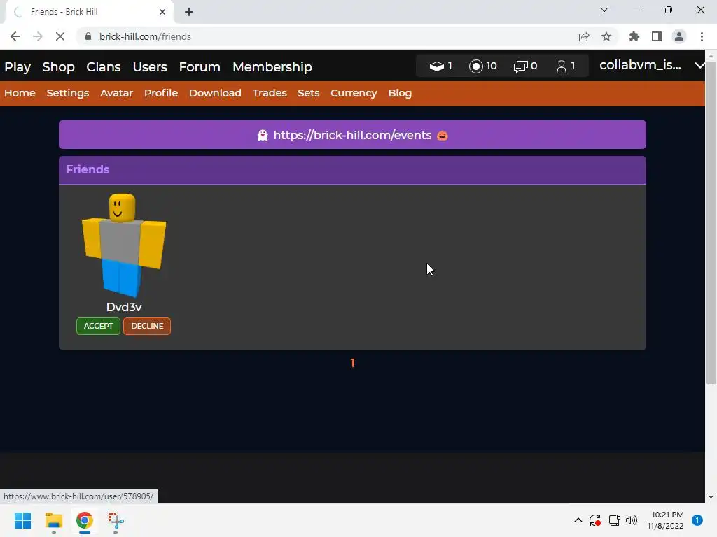Open the Dvd3v username link

point(123,307)
